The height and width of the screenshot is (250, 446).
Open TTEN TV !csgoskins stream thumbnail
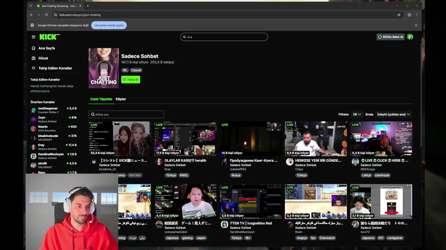251,201
